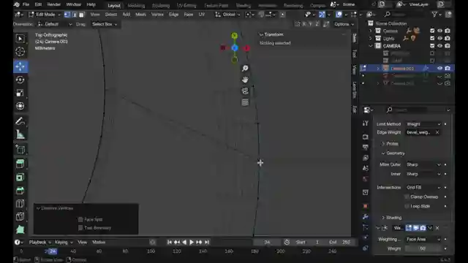Enable face select mode
Viewport: 468px width, 263px height.
(x=81, y=15)
